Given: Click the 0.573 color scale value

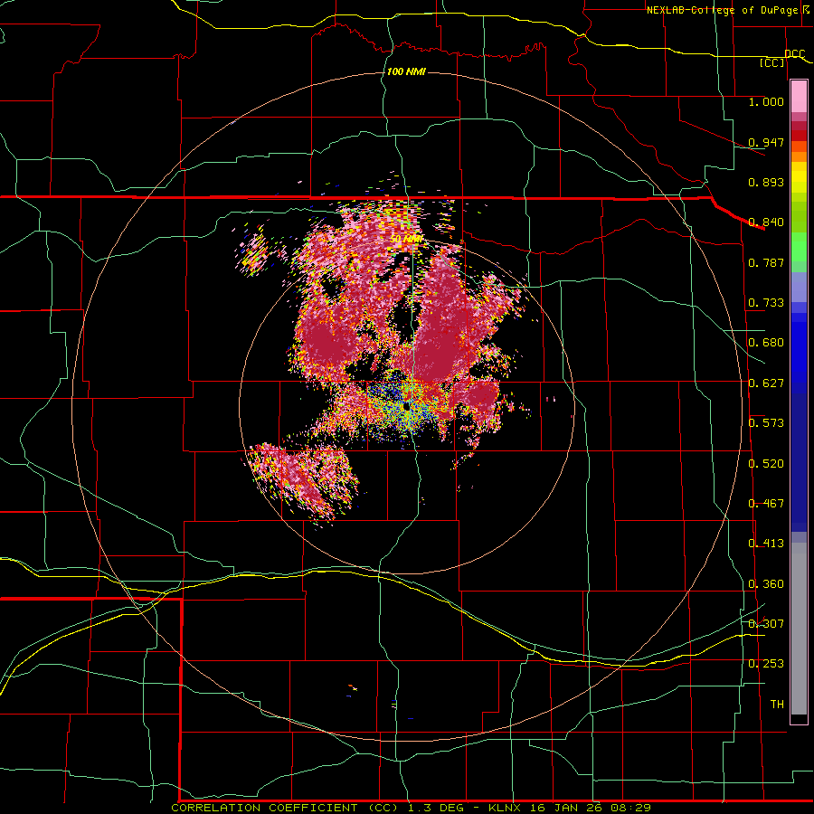Looking at the screenshot, I should click(766, 423).
